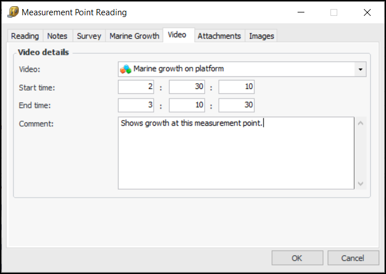Expand the Video dropdown arrow
The height and width of the screenshot is (274, 386).
pos(360,69)
